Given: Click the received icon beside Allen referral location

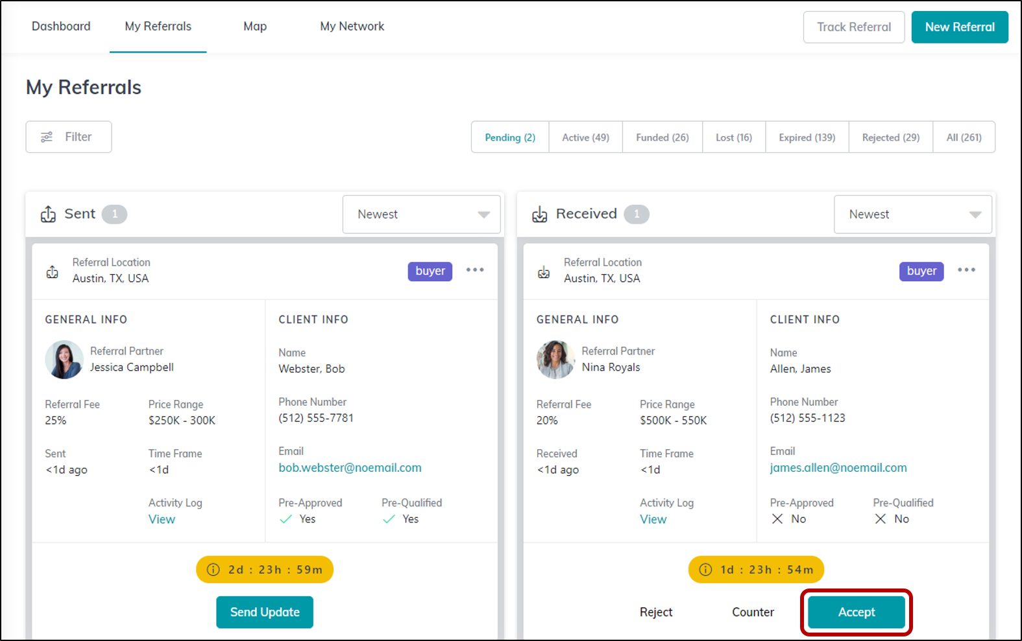Looking at the screenshot, I should 544,273.
